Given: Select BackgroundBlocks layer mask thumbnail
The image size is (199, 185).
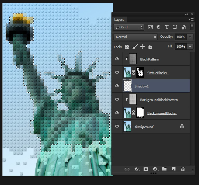Looking at the screenshot, I should pos(140,113).
